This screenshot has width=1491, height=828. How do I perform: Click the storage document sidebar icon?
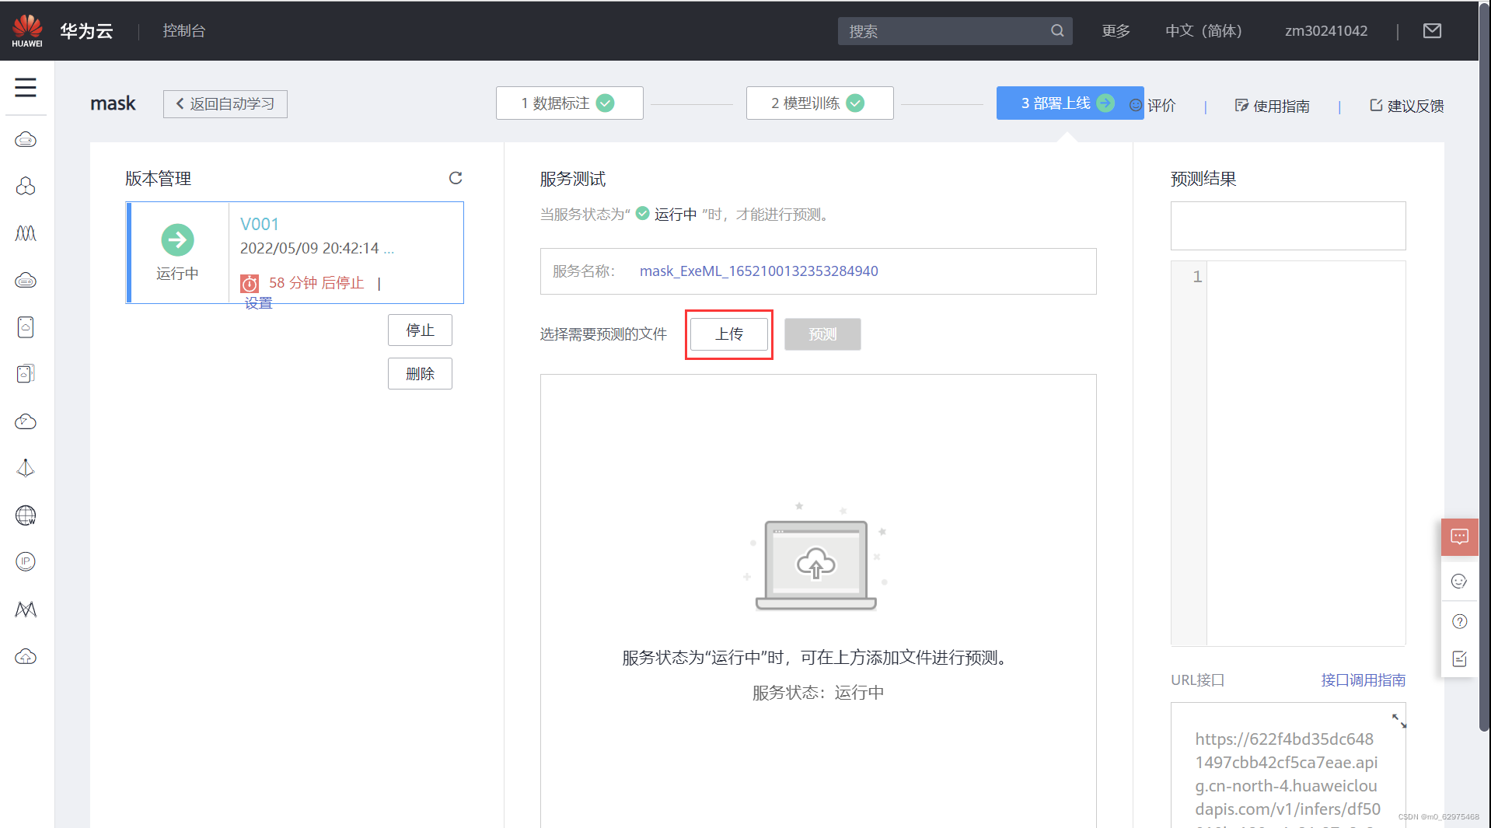[x=26, y=327]
